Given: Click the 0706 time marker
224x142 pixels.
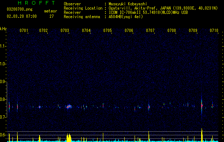Looking at the screenshot, I should pyautogui.click(x=129, y=31).
